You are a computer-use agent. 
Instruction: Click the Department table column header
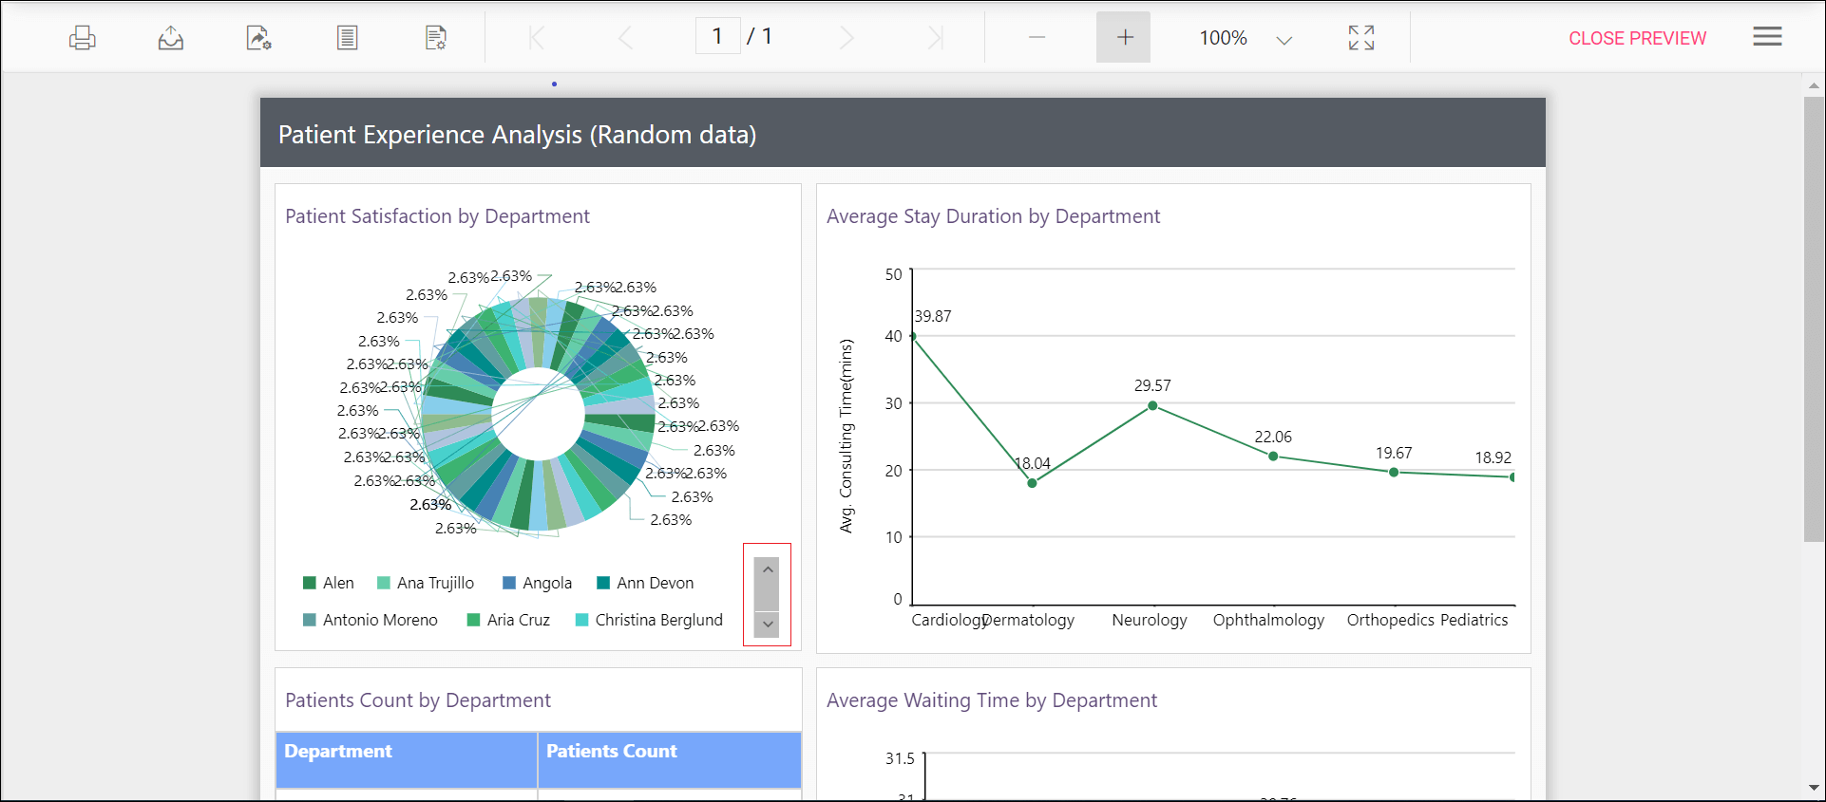(407, 759)
